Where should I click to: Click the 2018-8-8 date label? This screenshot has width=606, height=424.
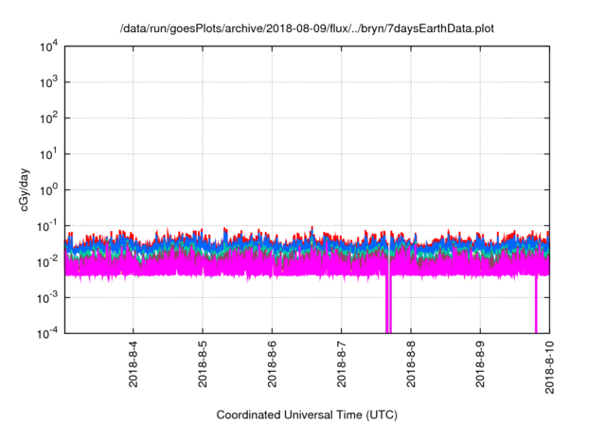click(411, 363)
